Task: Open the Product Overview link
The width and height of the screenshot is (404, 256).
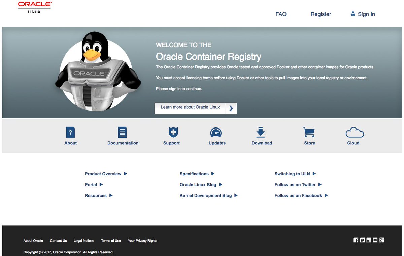Action: pyautogui.click(x=103, y=174)
